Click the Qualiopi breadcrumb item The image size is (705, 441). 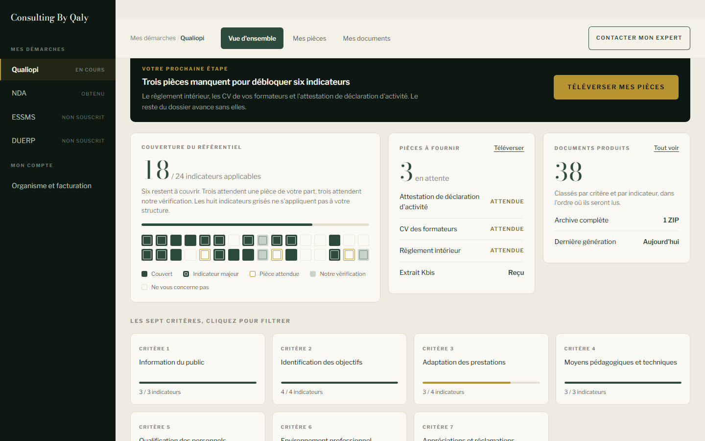click(x=192, y=38)
